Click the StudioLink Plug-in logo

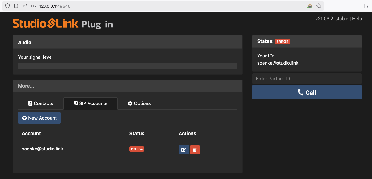pyautogui.click(x=63, y=24)
